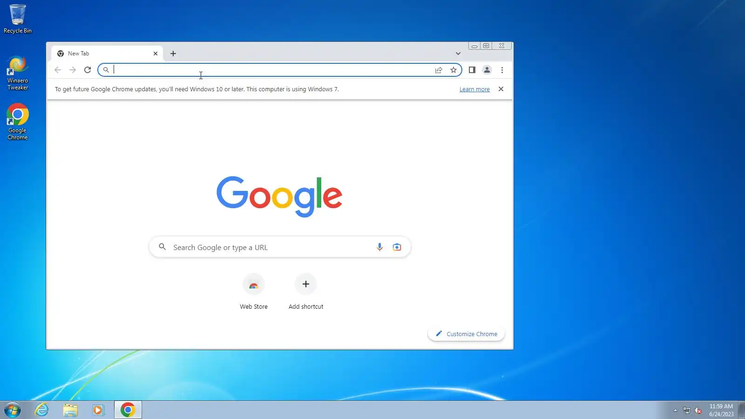Open Windows Explorer from taskbar
The width and height of the screenshot is (745, 419).
pos(70,410)
